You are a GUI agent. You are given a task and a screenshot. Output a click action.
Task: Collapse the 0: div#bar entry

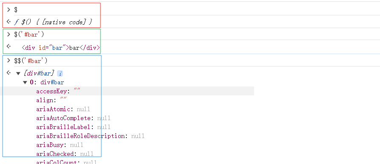[25, 83]
